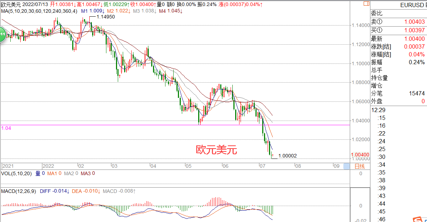This screenshot has height=222, width=427.
Task: Click the 增仓 row label
Action: [377, 85]
